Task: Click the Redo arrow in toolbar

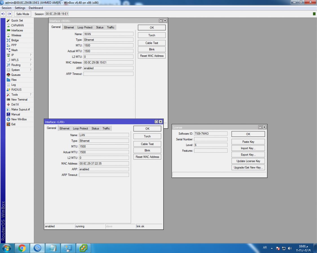Action: pyautogui.click(x=9, y=14)
